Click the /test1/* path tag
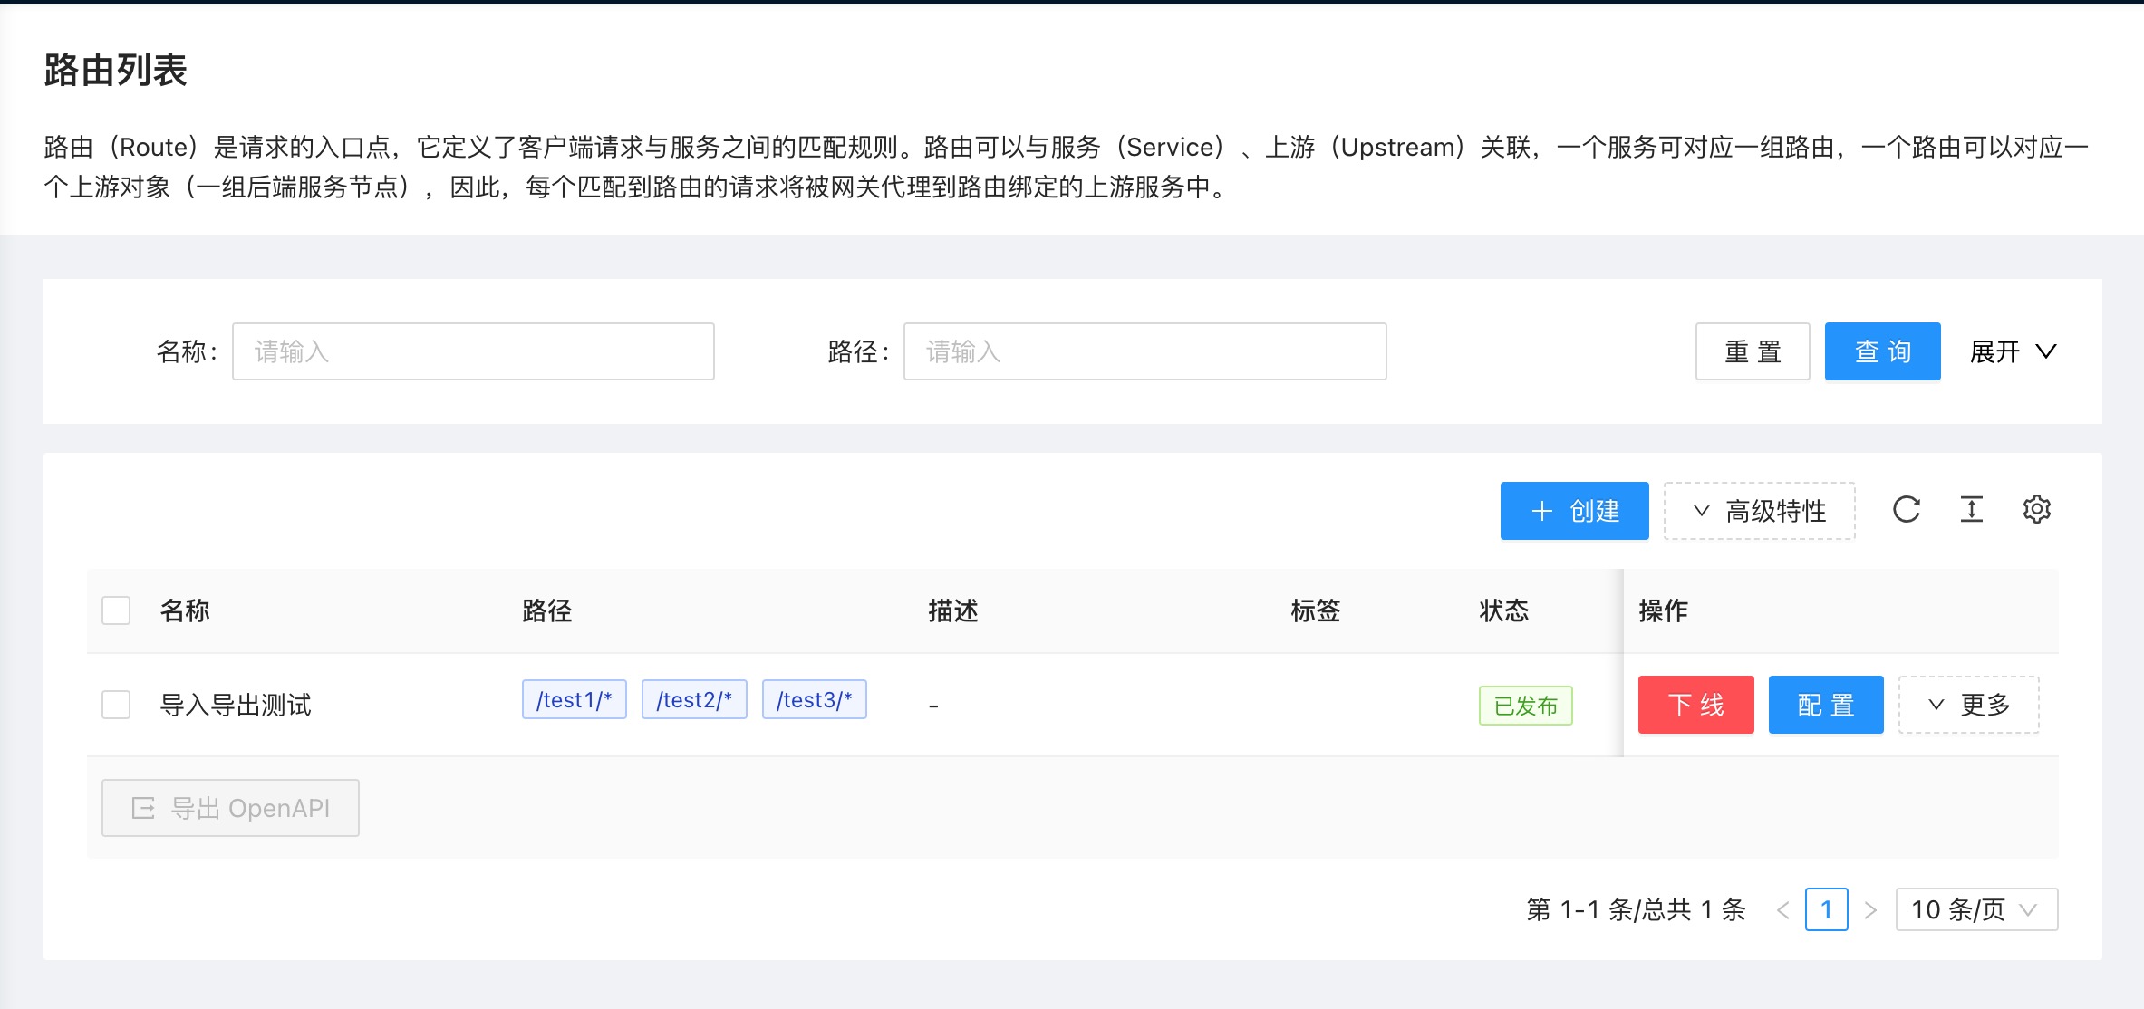The image size is (2144, 1009). 574,700
